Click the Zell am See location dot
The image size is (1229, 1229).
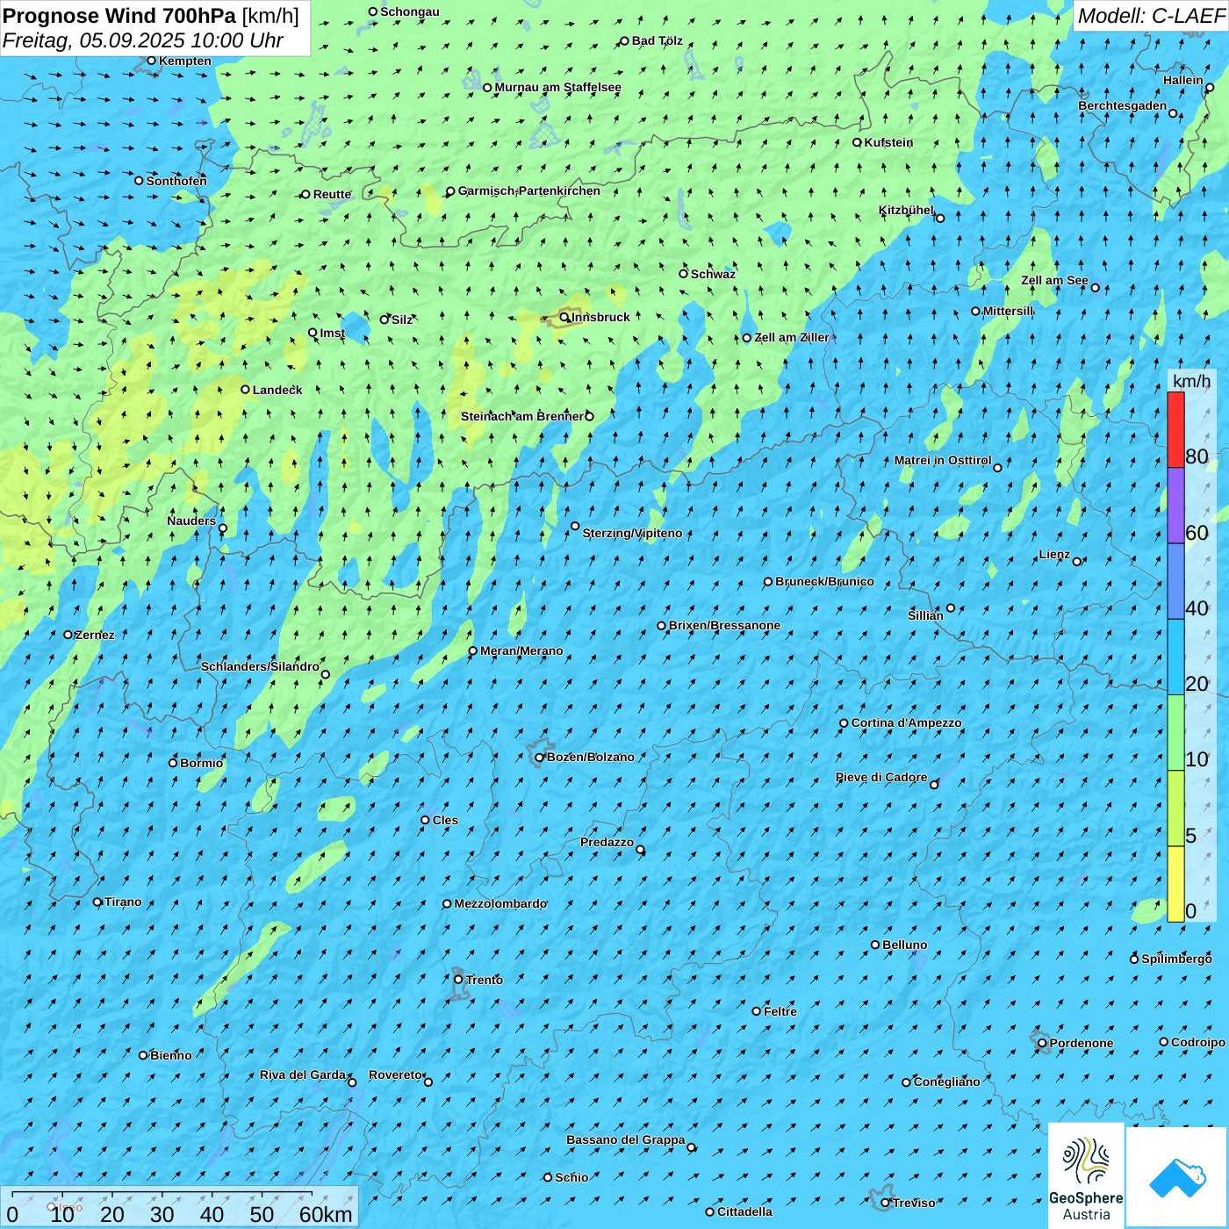point(1095,287)
